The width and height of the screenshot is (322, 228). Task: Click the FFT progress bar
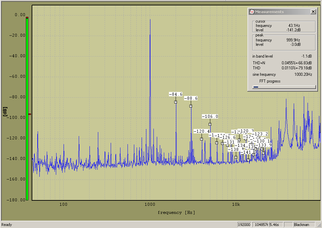284,87
